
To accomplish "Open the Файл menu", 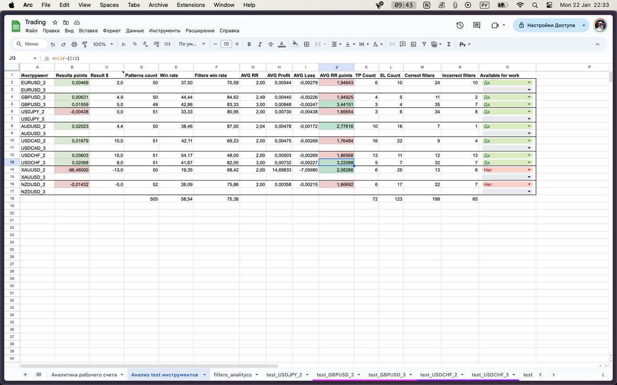I will (x=31, y=31).
